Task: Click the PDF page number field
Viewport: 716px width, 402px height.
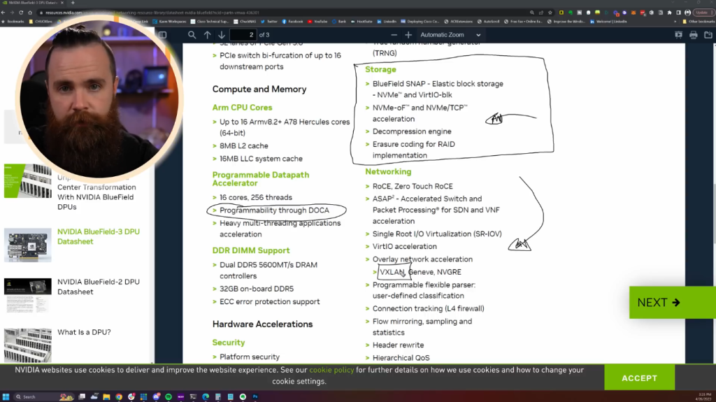Action: pos(243,35)
